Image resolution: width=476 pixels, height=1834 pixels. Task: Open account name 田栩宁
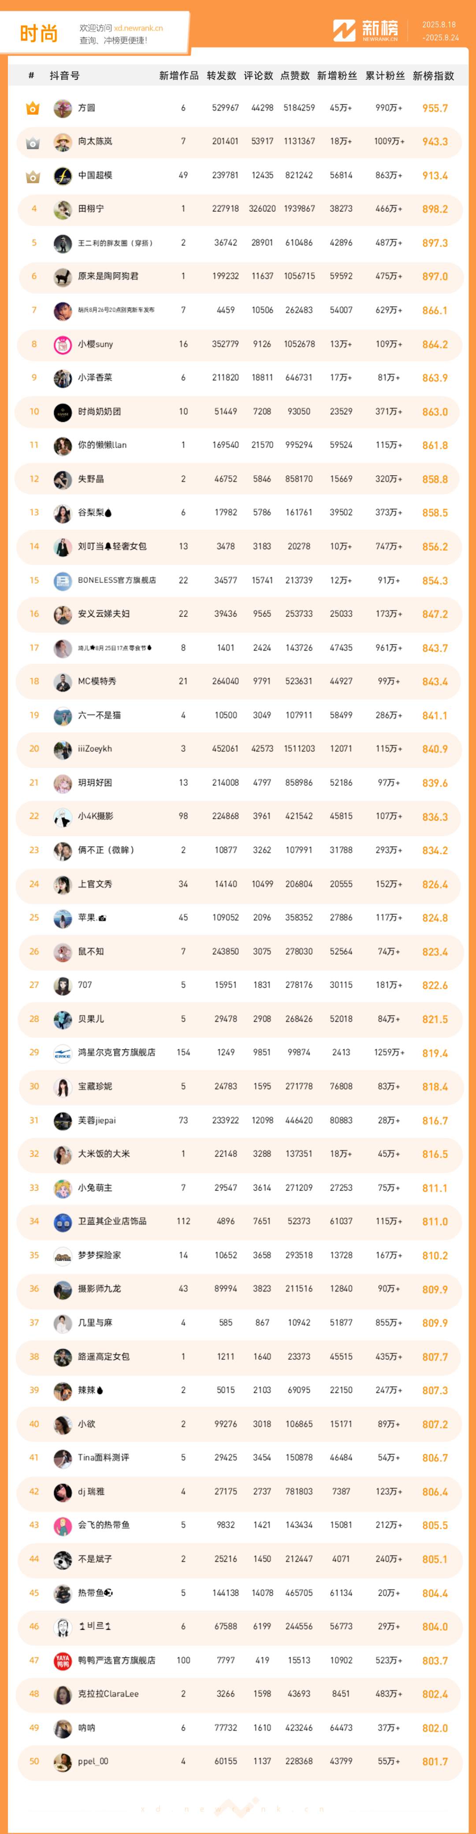coord(91,209)
